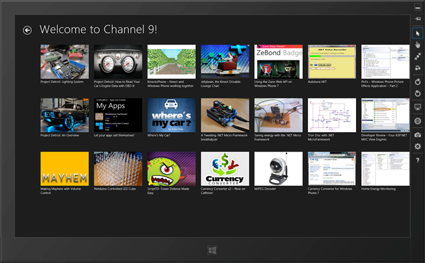Switch to basic touch mode hand icon
The image size is (425, 263).
point(418,44)
